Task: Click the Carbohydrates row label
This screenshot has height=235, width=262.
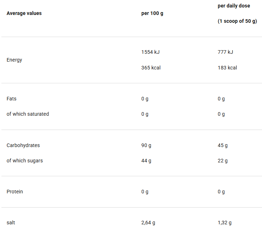Action: (23, 145)
